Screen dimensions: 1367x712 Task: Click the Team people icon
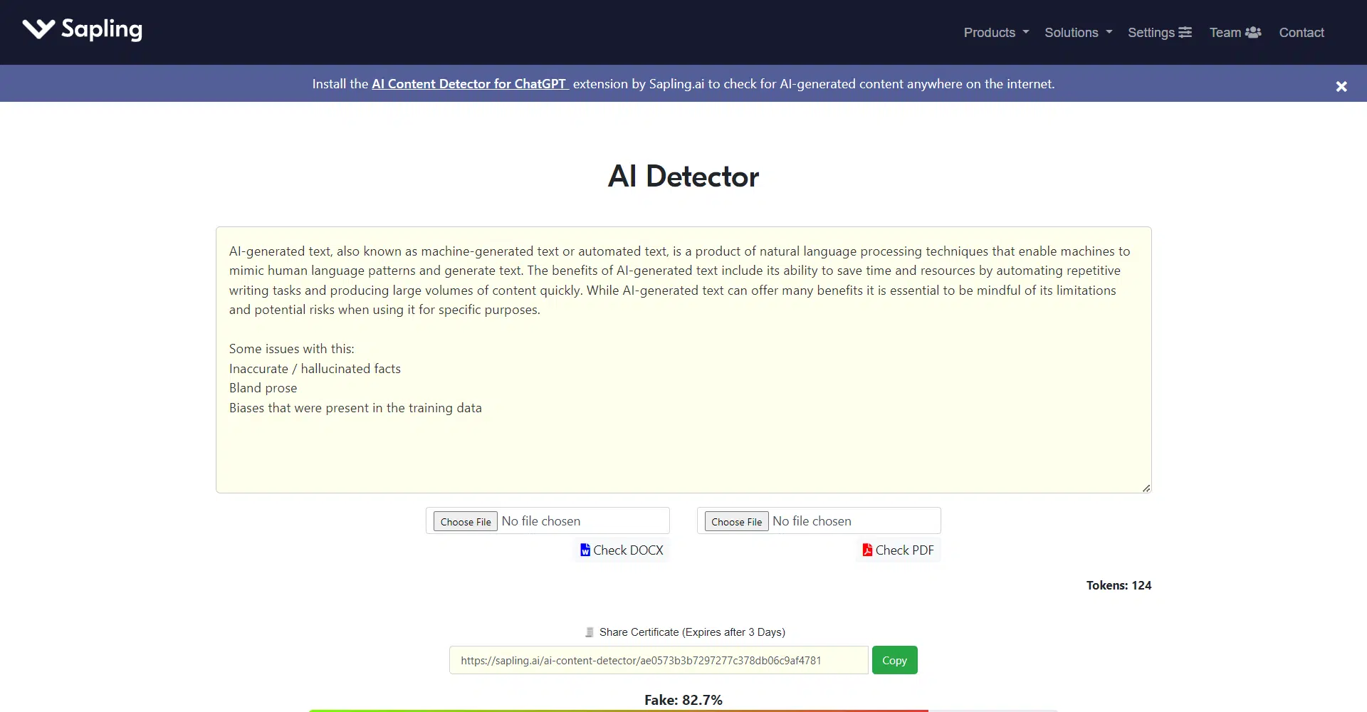1253,33
